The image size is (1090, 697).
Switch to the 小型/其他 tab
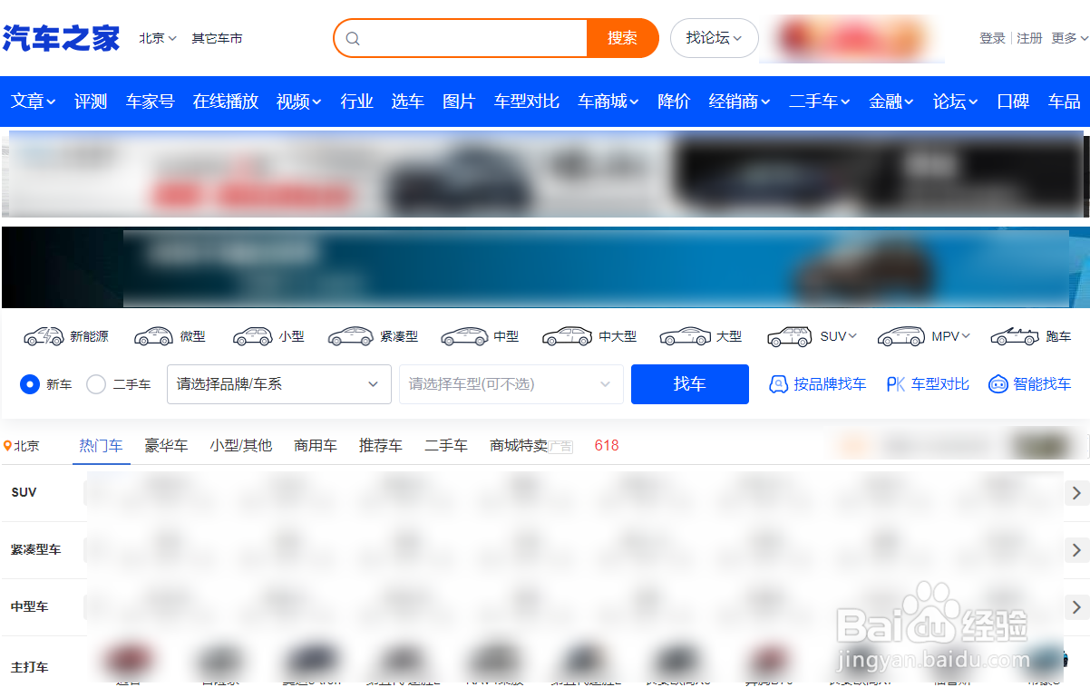[241, 446]
